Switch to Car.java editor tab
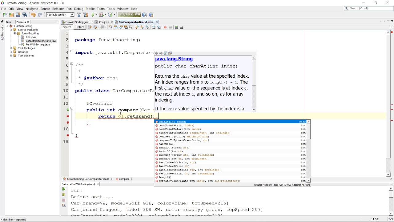The height and width of the screenshot is (222, 394). coord(104,22)
